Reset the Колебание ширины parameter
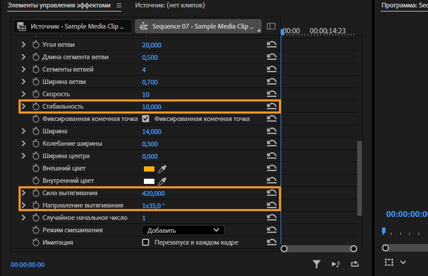 click(272, 144)
